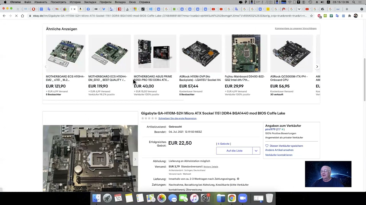This screenshot has width=366, height=205.
Task: Open the ECS H110H4-EM2 listing thumbnail
Action: (65, 54)
